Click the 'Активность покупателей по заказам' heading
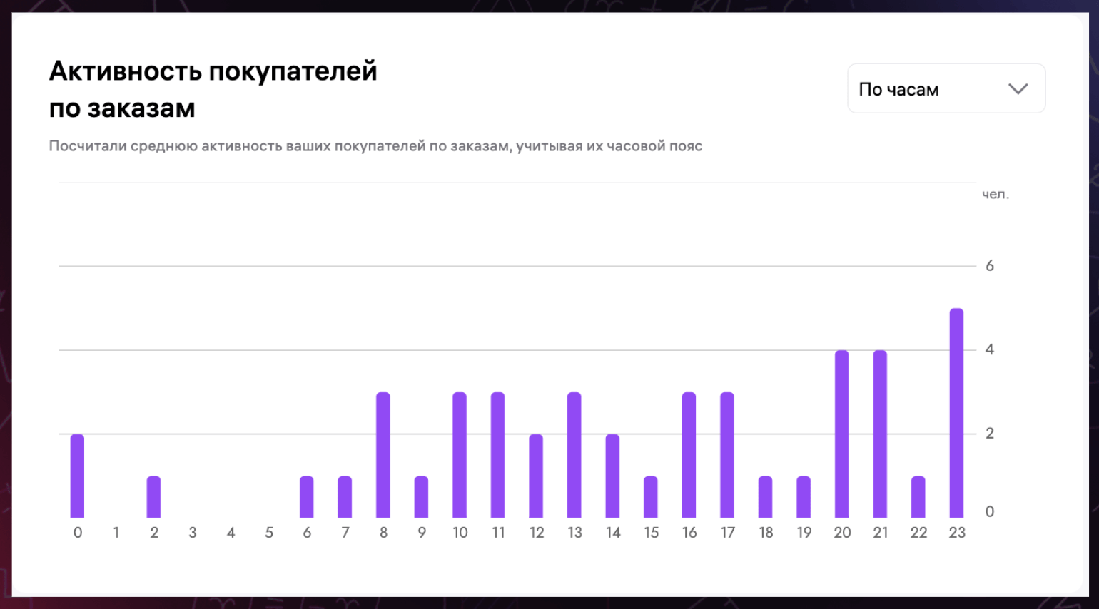 click(x=213, y=90)
